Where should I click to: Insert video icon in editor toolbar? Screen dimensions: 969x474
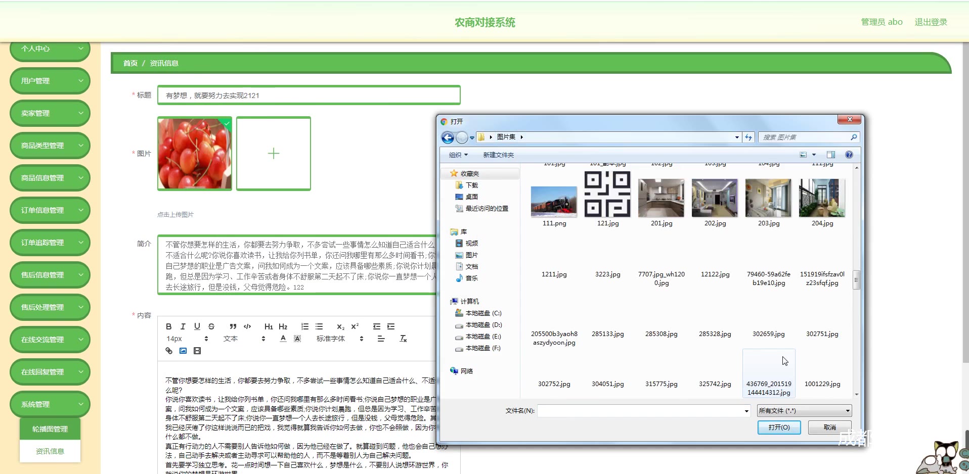pyautogui.click(x=197, y=351)
